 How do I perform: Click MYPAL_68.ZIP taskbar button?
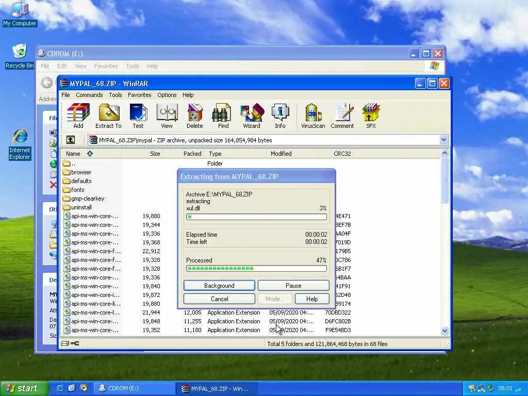(217, 388)
